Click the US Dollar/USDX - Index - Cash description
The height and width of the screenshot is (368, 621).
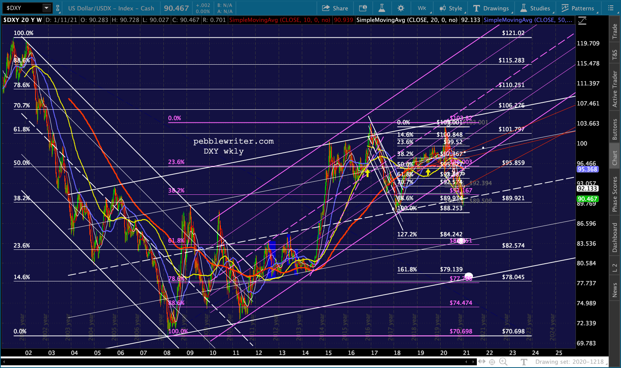coord(111,8)
